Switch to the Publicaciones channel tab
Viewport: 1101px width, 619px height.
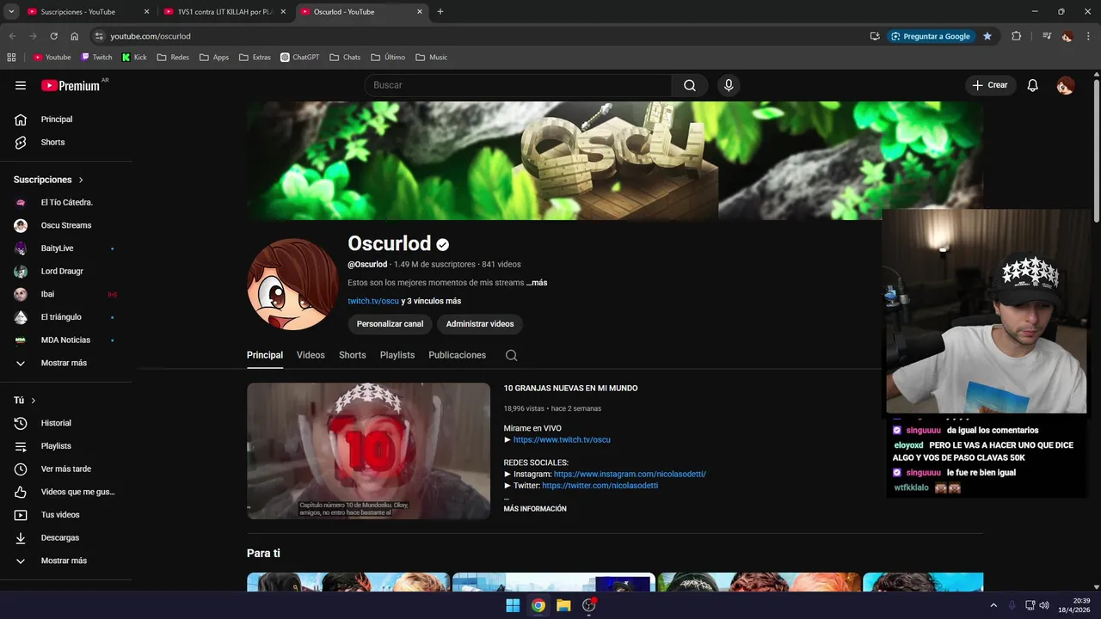458,355
